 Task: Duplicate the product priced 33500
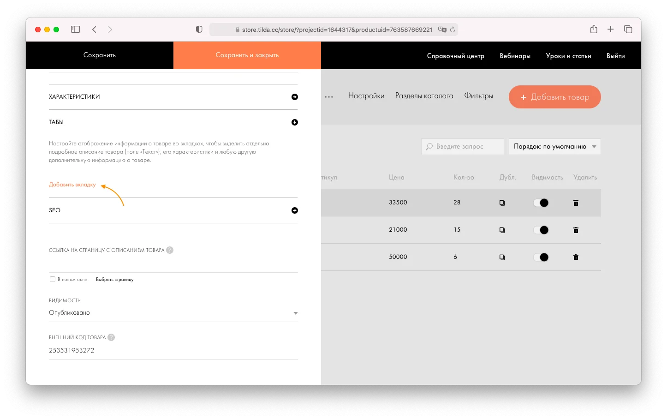click(x=502, y=203)
